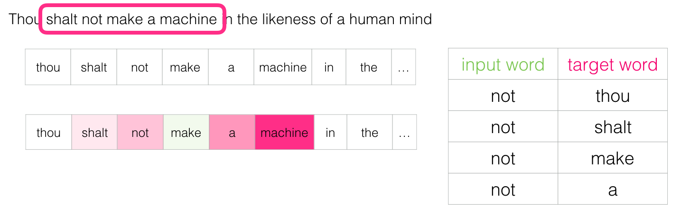Click the 'input word' green header
The height and width of the screenshot is (216, 681).
pyautogui.click(x=503, y=64)
